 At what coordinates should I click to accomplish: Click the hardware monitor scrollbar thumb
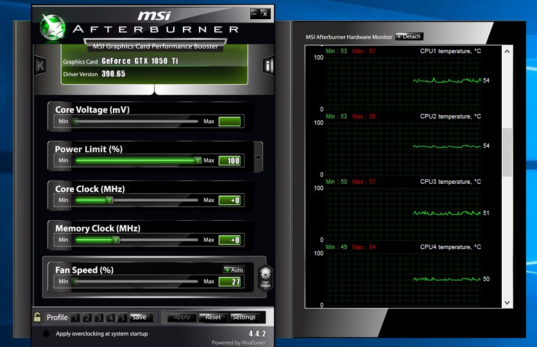pyautogui.click(x=507, y=152)
